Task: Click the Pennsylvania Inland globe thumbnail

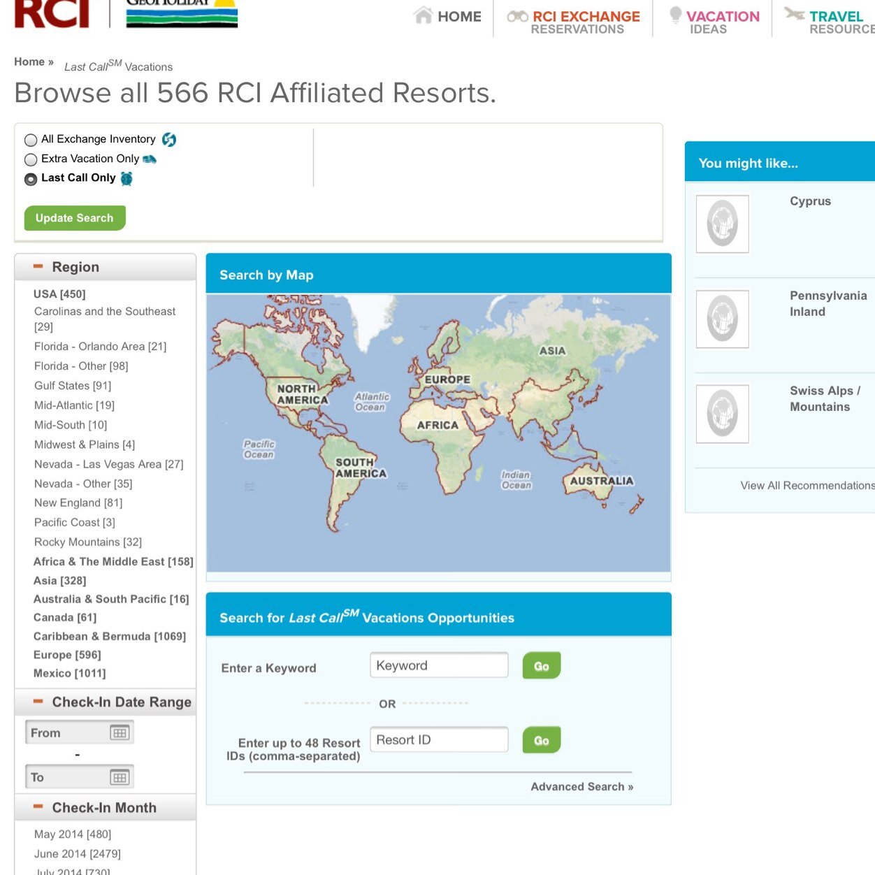Action: tap(723, 319)
